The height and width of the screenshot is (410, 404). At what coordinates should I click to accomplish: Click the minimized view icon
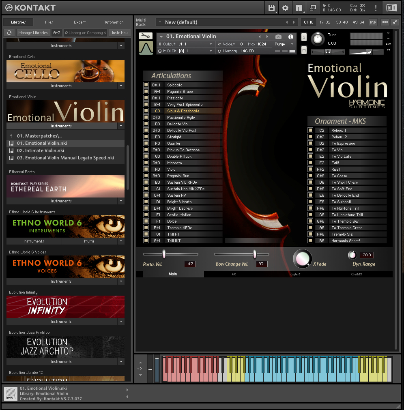tap(313, 8)
